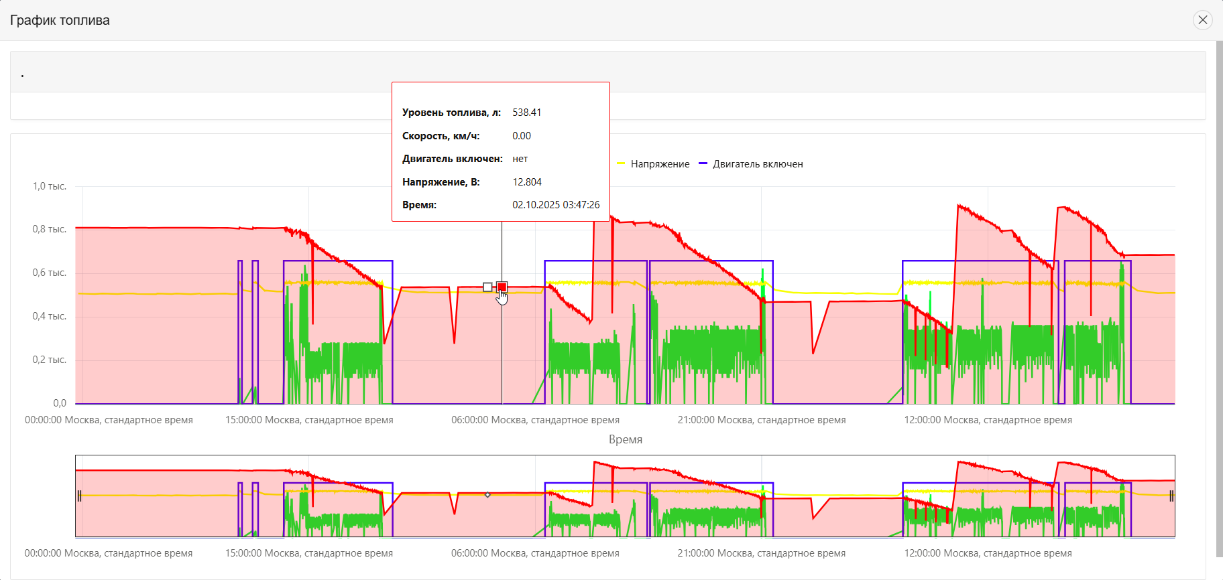This screenshot has height=580, width=1223.
Task: Click the tooltip timestamp 02.10.2025 03:47:26
Action: (556, 205)
